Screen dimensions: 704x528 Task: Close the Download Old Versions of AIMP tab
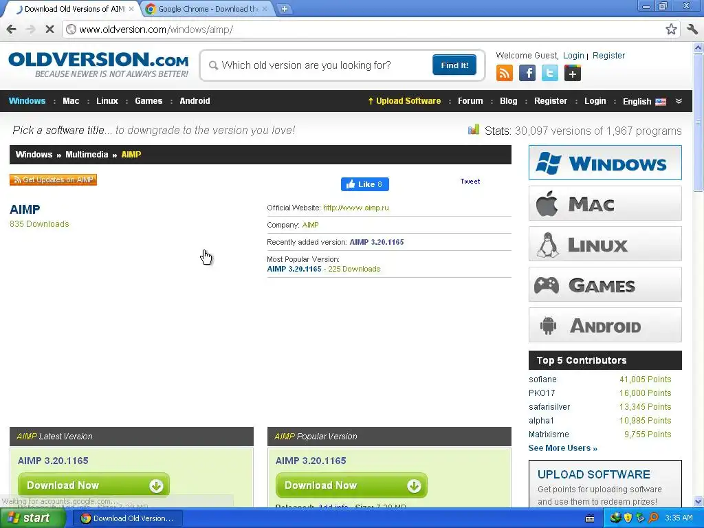[x=131, y=8]
